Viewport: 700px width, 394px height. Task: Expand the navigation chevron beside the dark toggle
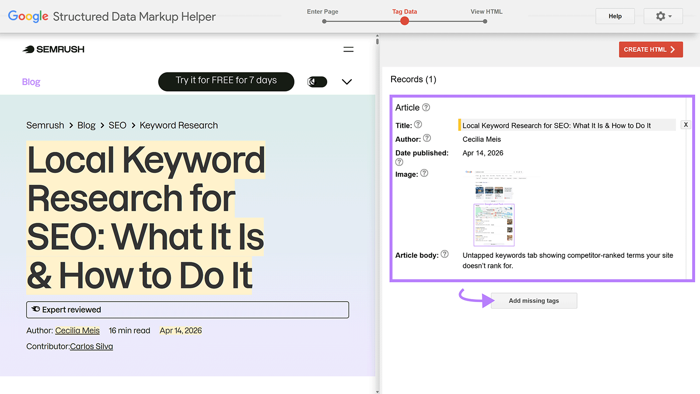click(x=346, y=82)
